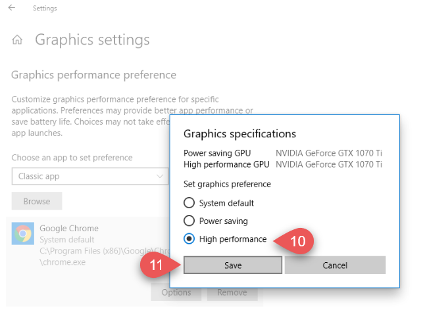425x316 pixels.
Task: Cancel the Graphics specifications dialog
Action: (x=335, y=265)
